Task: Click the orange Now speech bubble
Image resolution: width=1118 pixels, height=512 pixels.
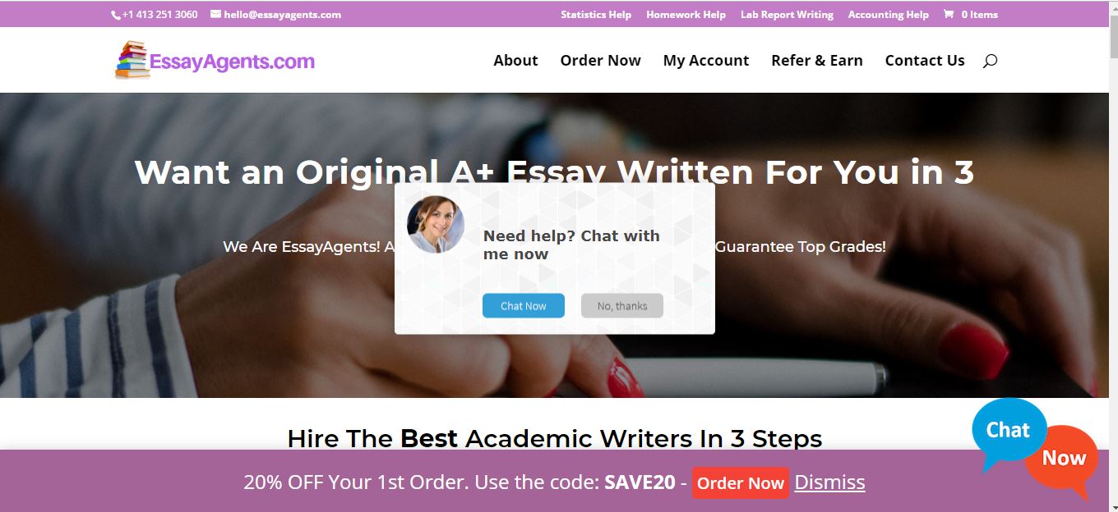Action: pos(1064,461)
